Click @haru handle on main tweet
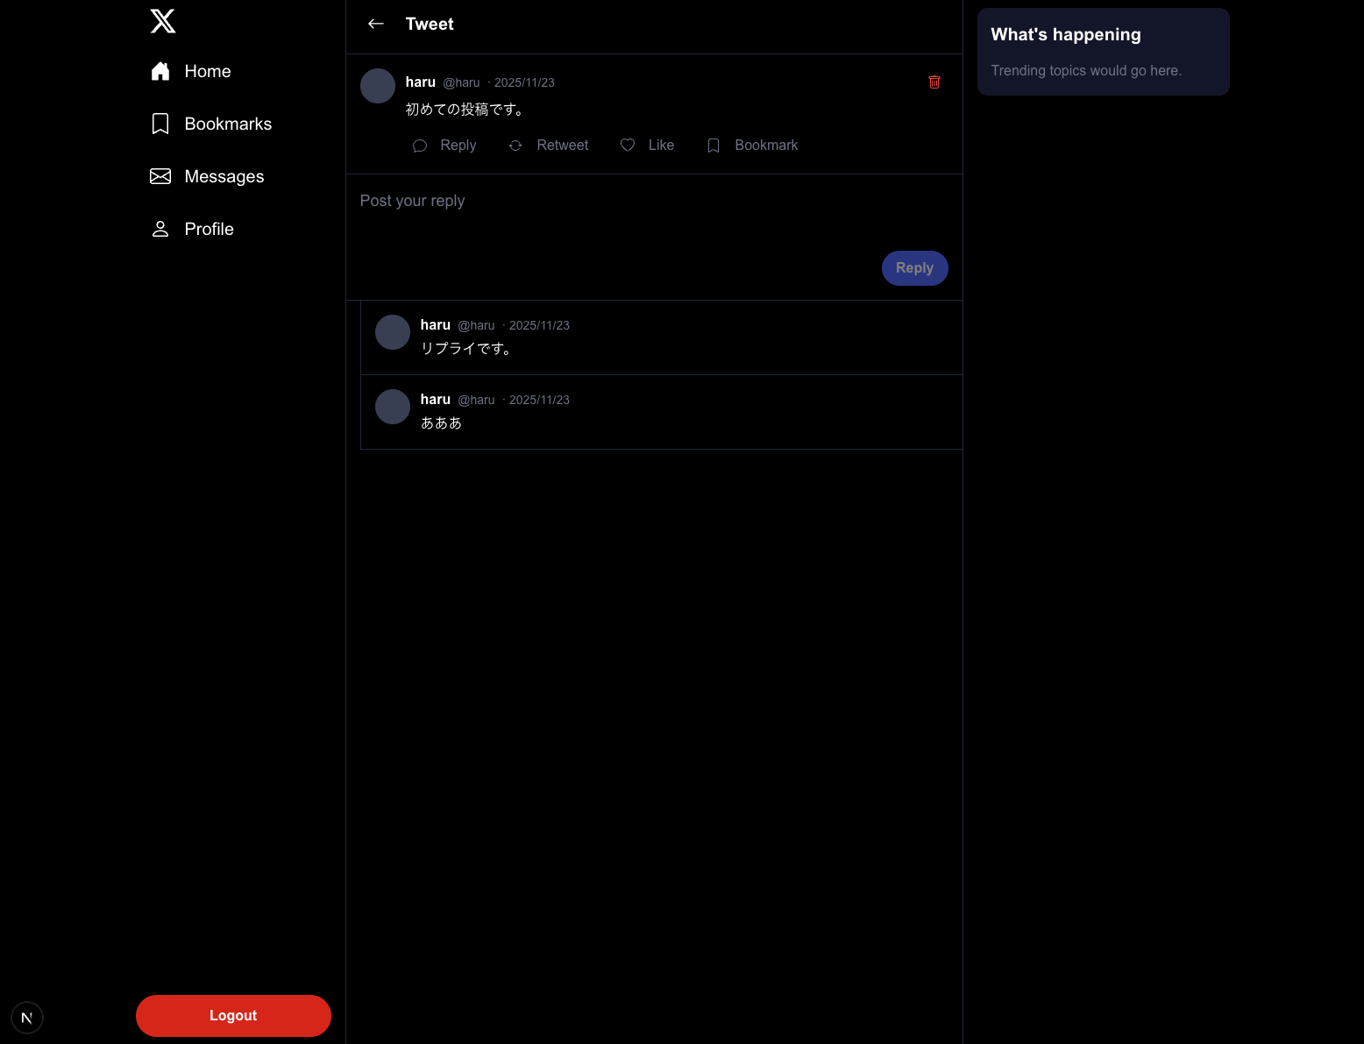 point(461,82)
